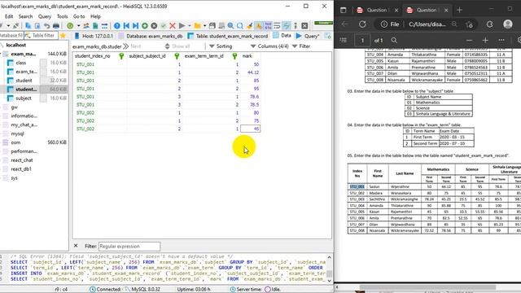This screenshot has width=521, height=293.
Task: Open the Go to menu
Action: tap(79, 16)
